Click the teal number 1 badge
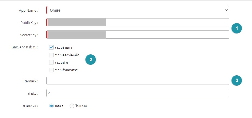The image size is (252, 118). pos(237,28)
